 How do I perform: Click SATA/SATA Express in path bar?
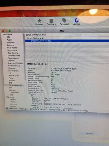38,109
